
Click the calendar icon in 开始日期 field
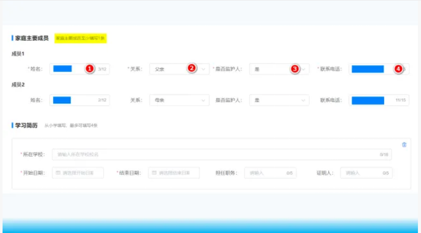58,173
